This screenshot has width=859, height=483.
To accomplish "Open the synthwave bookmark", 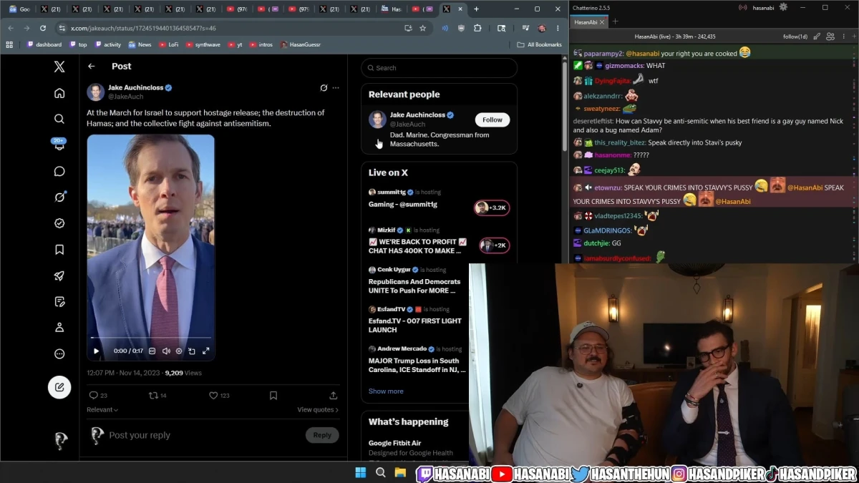I will (203, 44).
